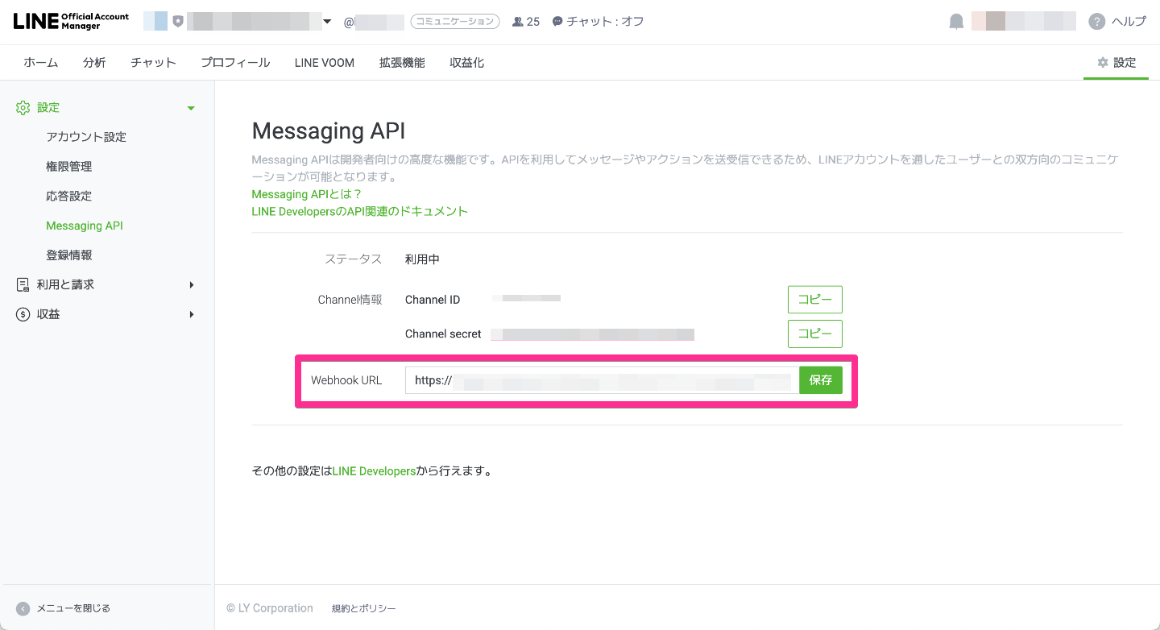
Task: Copy the Channel secret
Action: 815,334
